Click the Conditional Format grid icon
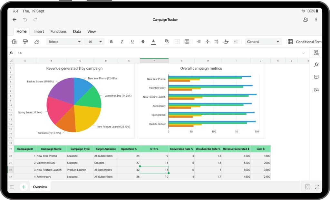Image resolution: width=330 pixels, height=200 pixels. [290, 42]
